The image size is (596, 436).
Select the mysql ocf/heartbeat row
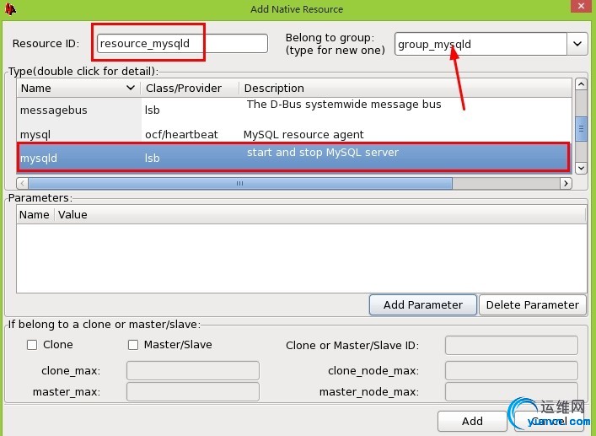[294, 134]
